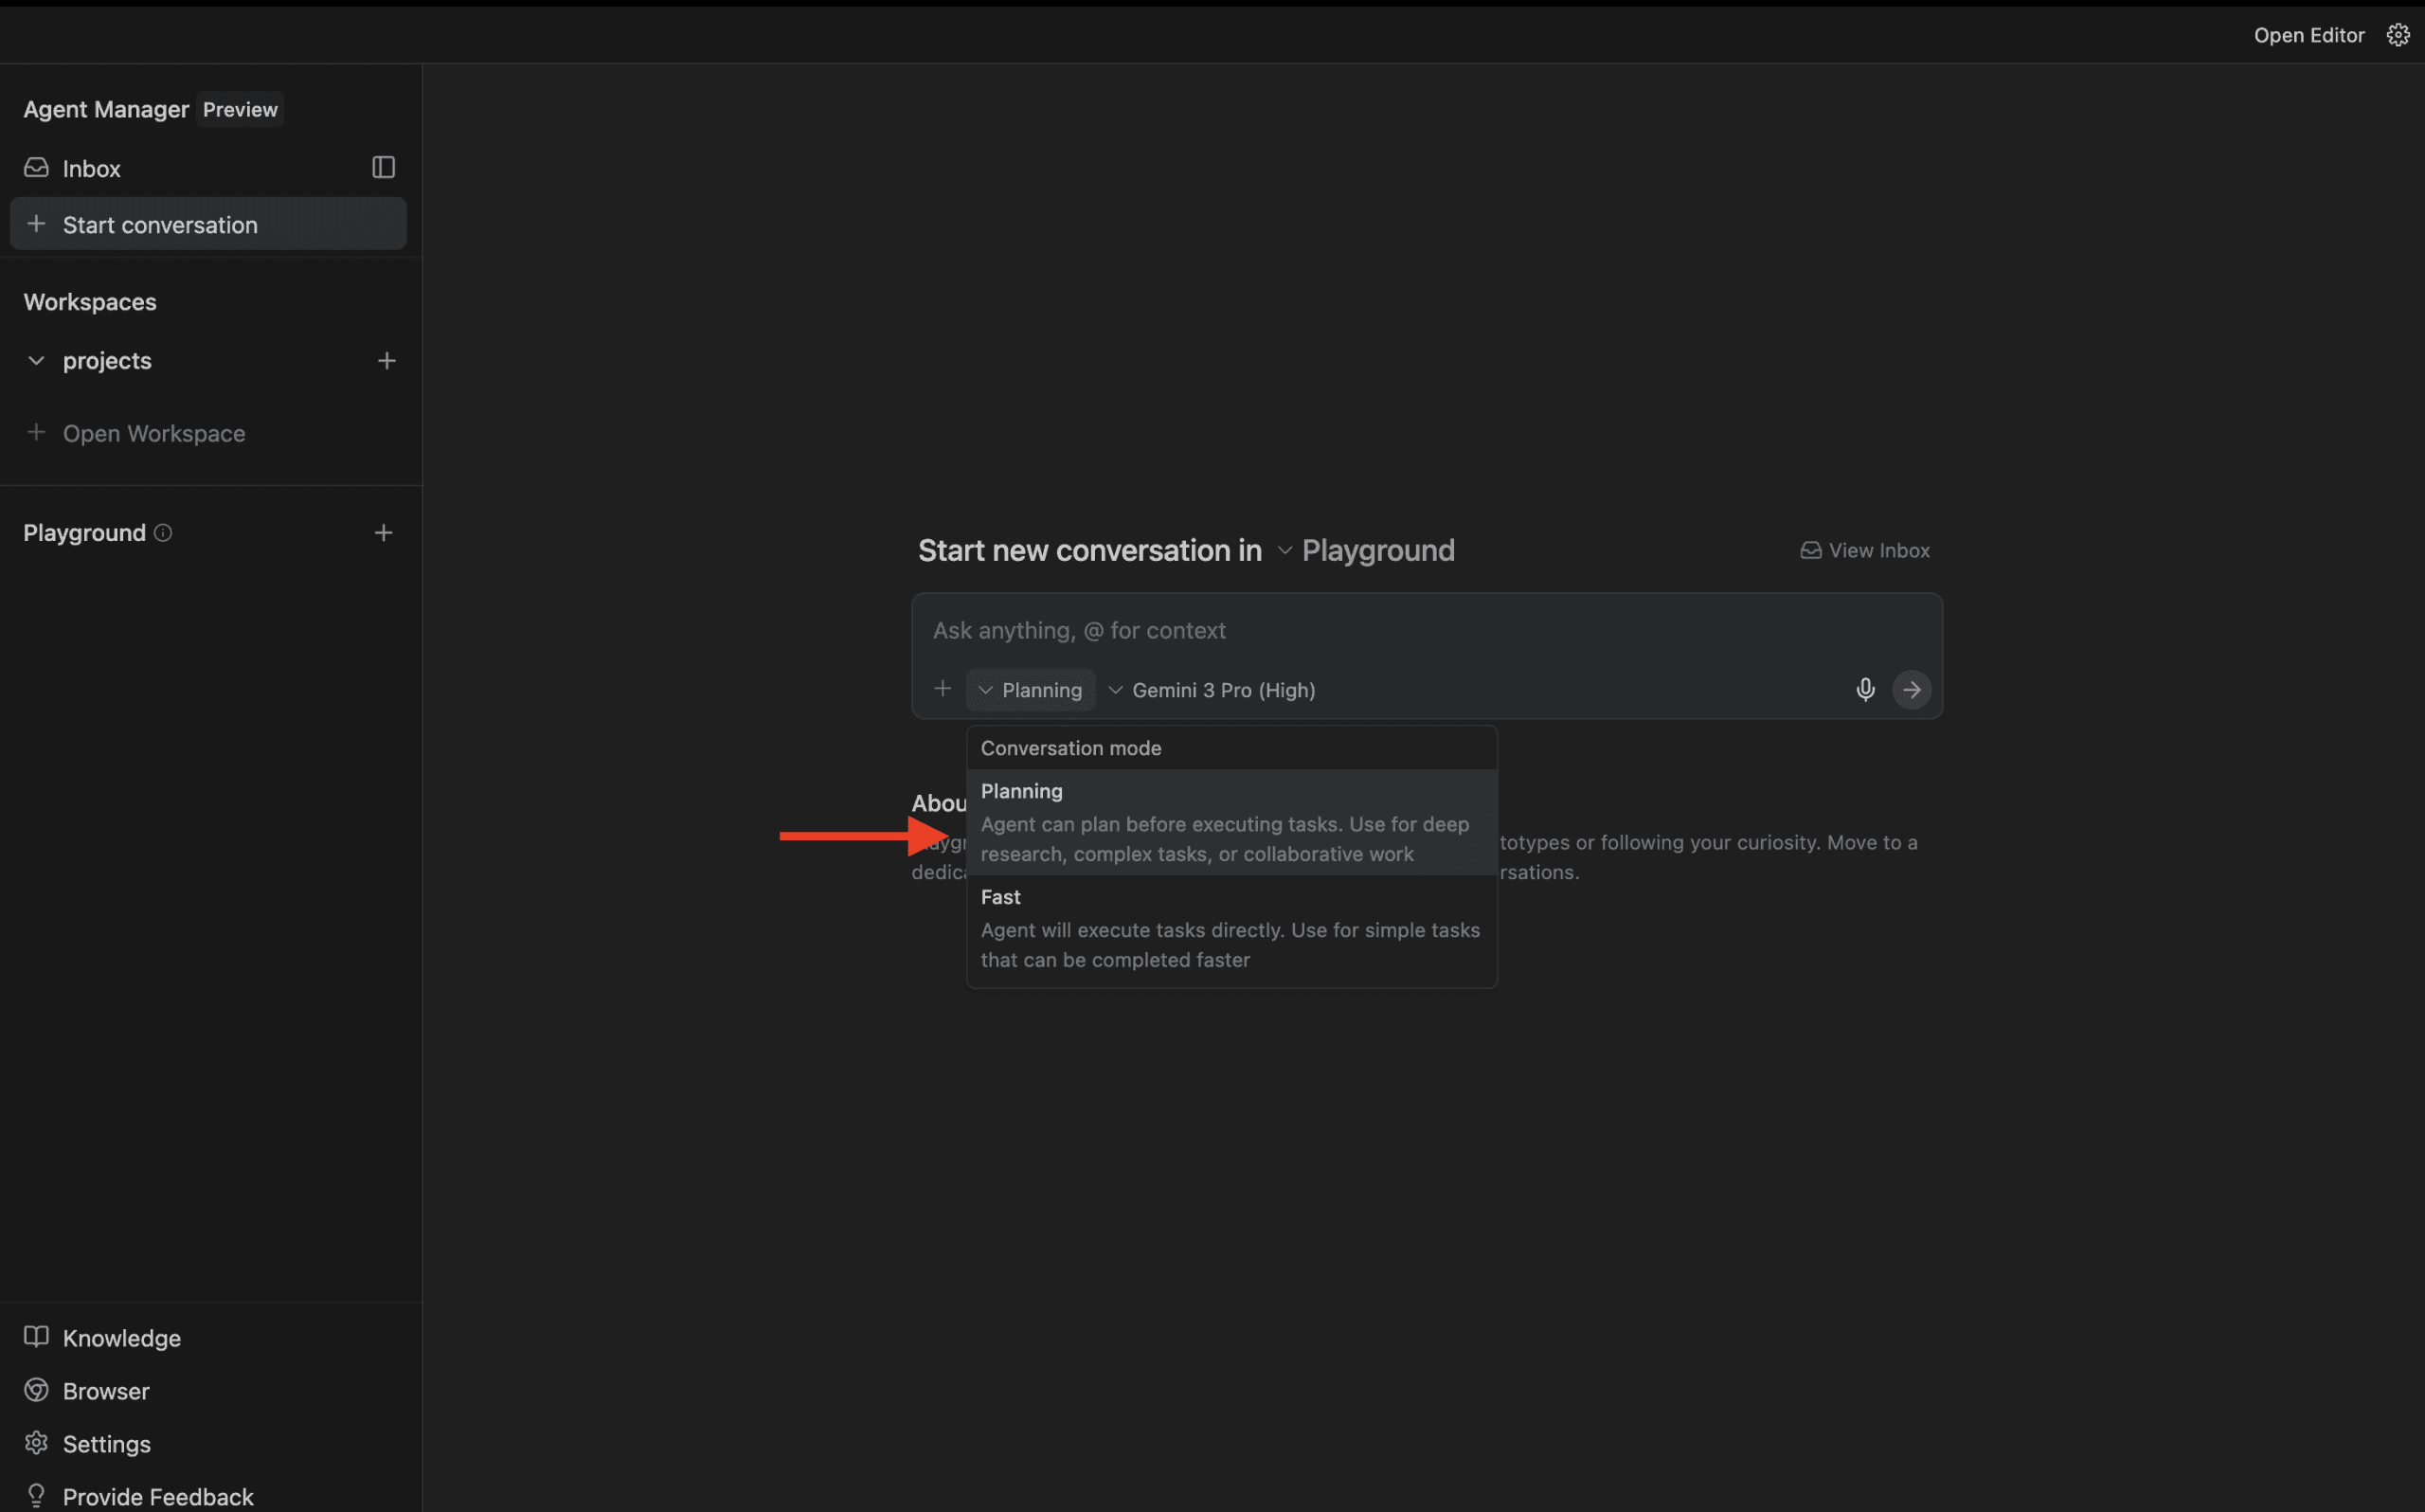Collapse the projects workspace chevron
Screen dimensions: 2425x1512
[36, 360]
